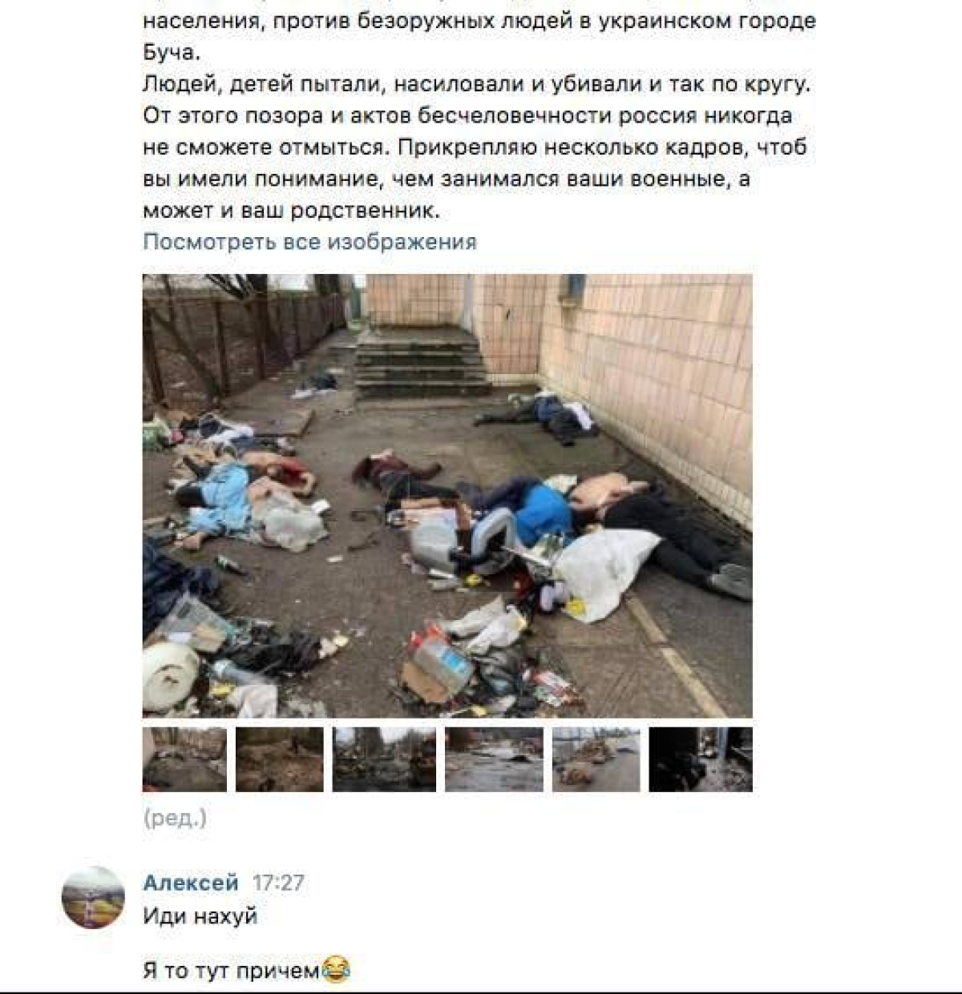962x994 pixels.
Task: Open the fifth small thumbnail under the photo
Action: tap(596, 759)
